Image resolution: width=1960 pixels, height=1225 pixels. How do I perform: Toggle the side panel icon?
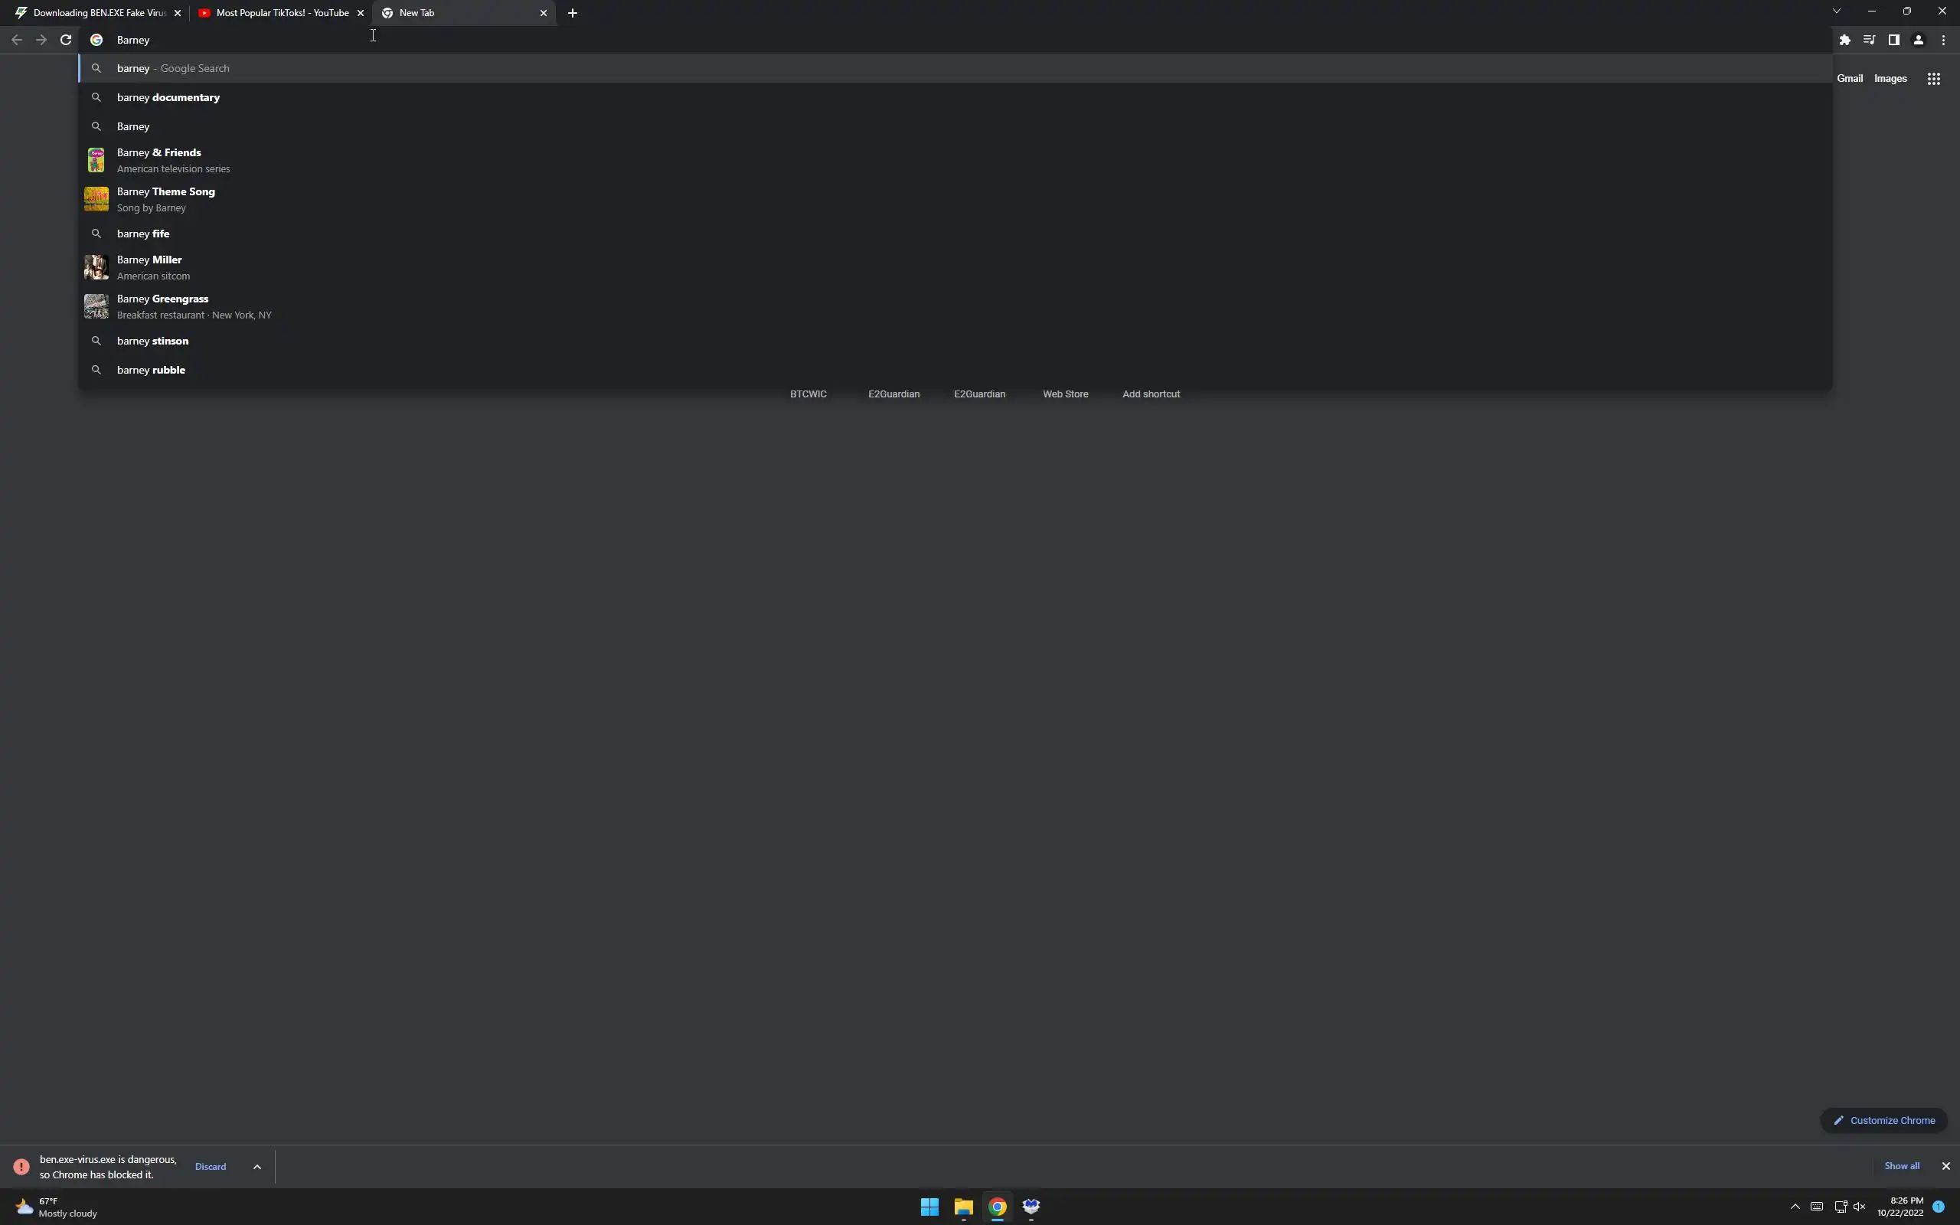click(x=1893, y=40)
